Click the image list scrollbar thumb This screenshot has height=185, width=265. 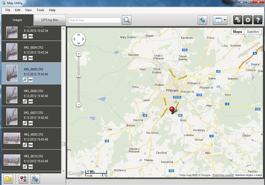[64, 144]
